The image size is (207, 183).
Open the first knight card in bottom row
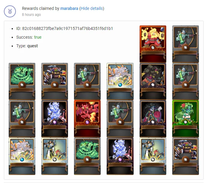click(55, 156)
